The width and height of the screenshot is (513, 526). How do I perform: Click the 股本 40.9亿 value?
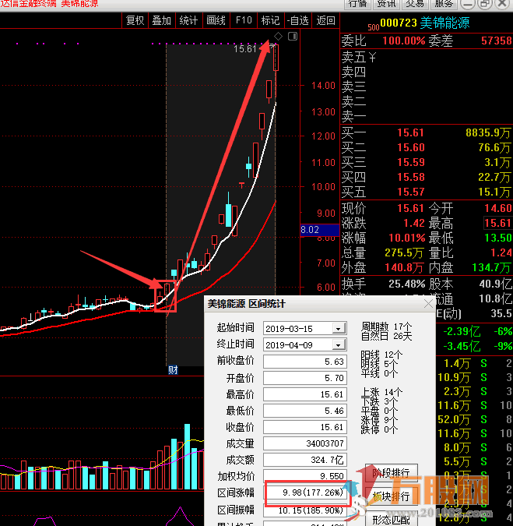[495, 284]
